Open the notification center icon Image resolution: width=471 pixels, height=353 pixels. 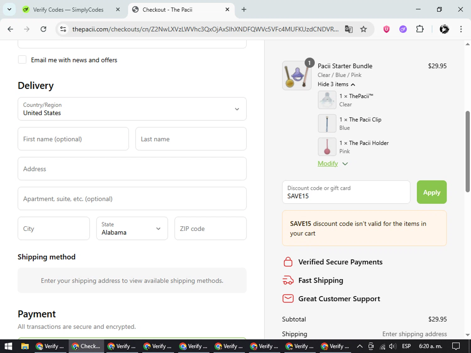456,346
